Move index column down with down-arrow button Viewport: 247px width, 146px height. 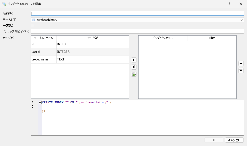[x=241, y=71]
